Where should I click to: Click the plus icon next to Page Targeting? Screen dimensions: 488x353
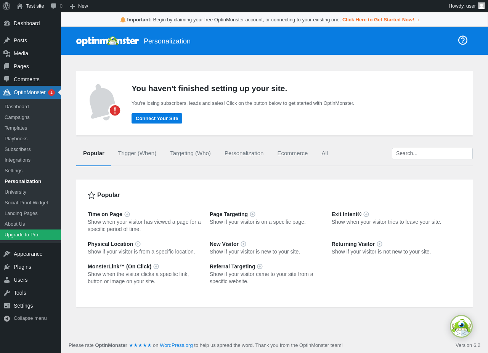coord(253,214)
